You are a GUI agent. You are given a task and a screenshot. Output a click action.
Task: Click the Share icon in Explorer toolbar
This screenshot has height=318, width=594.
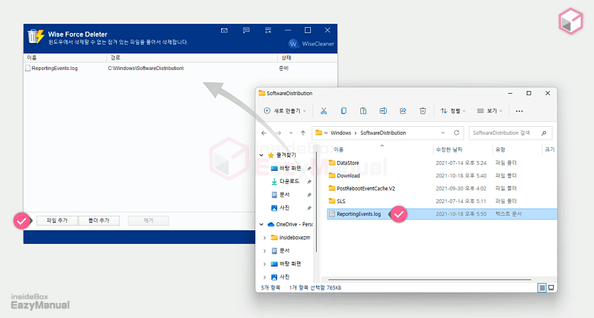tap(403, 111)
